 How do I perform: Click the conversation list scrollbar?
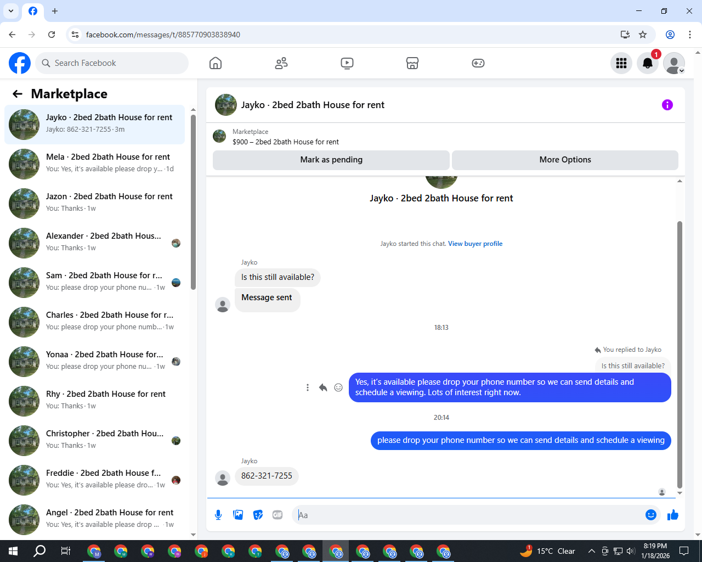click(x=193, y=202)
